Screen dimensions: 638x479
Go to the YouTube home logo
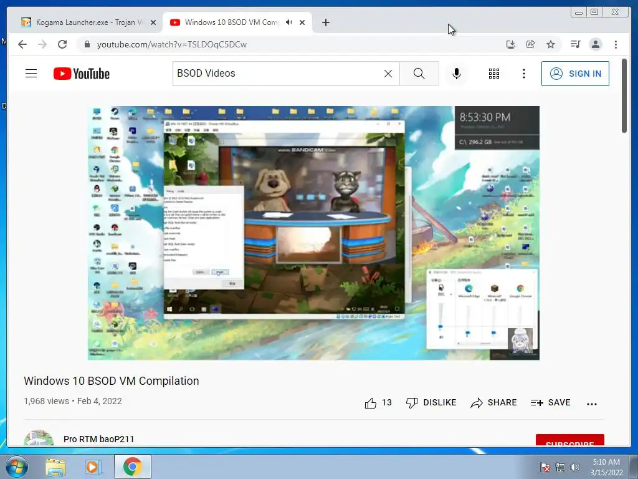[x=82, y=74]
